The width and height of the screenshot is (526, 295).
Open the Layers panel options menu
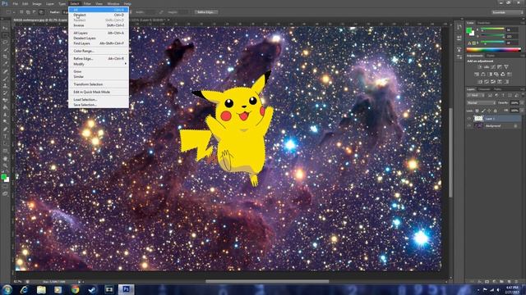[x=522, y=89]
